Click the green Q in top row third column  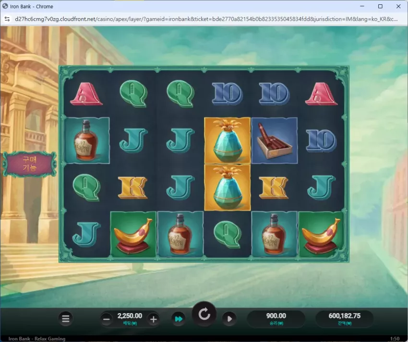pos(180,94)
